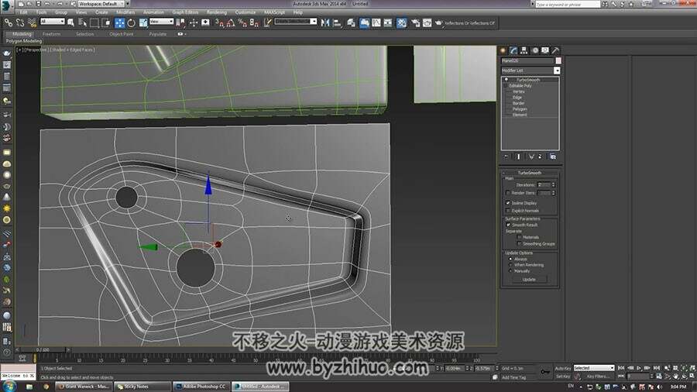Check the Explicit Normals option
697x392 pixels.
pos(508,211)
